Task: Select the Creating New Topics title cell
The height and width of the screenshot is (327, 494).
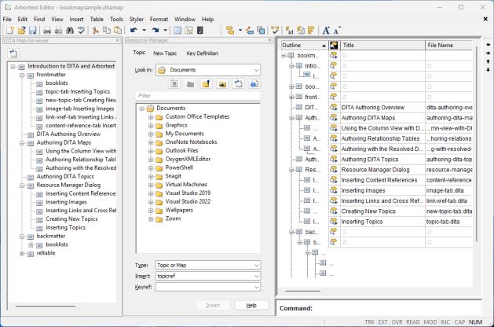Action: click(x=382, y=211)
